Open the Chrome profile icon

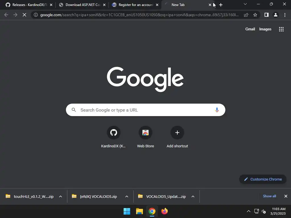coord(276,15)
